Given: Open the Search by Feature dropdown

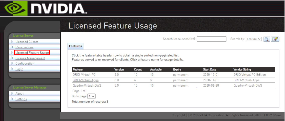Looking at the screenshot, I should point(253,39).
